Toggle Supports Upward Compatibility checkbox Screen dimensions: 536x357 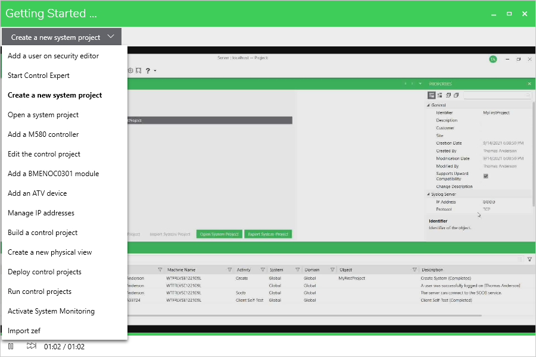(x=486, y=176)
